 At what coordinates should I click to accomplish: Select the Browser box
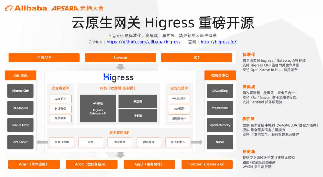(120, 58)
